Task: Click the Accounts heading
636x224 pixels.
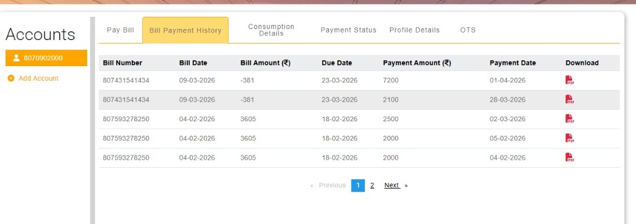Action: [40, 34]
